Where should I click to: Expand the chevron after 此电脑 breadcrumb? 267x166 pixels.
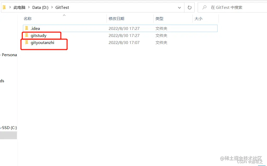(x=29, y=7)
